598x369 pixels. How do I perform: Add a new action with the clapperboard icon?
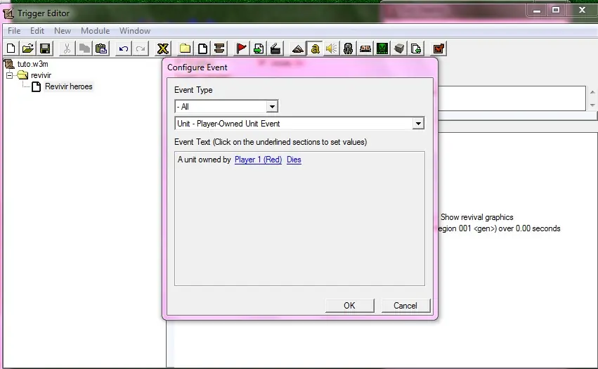275,48
